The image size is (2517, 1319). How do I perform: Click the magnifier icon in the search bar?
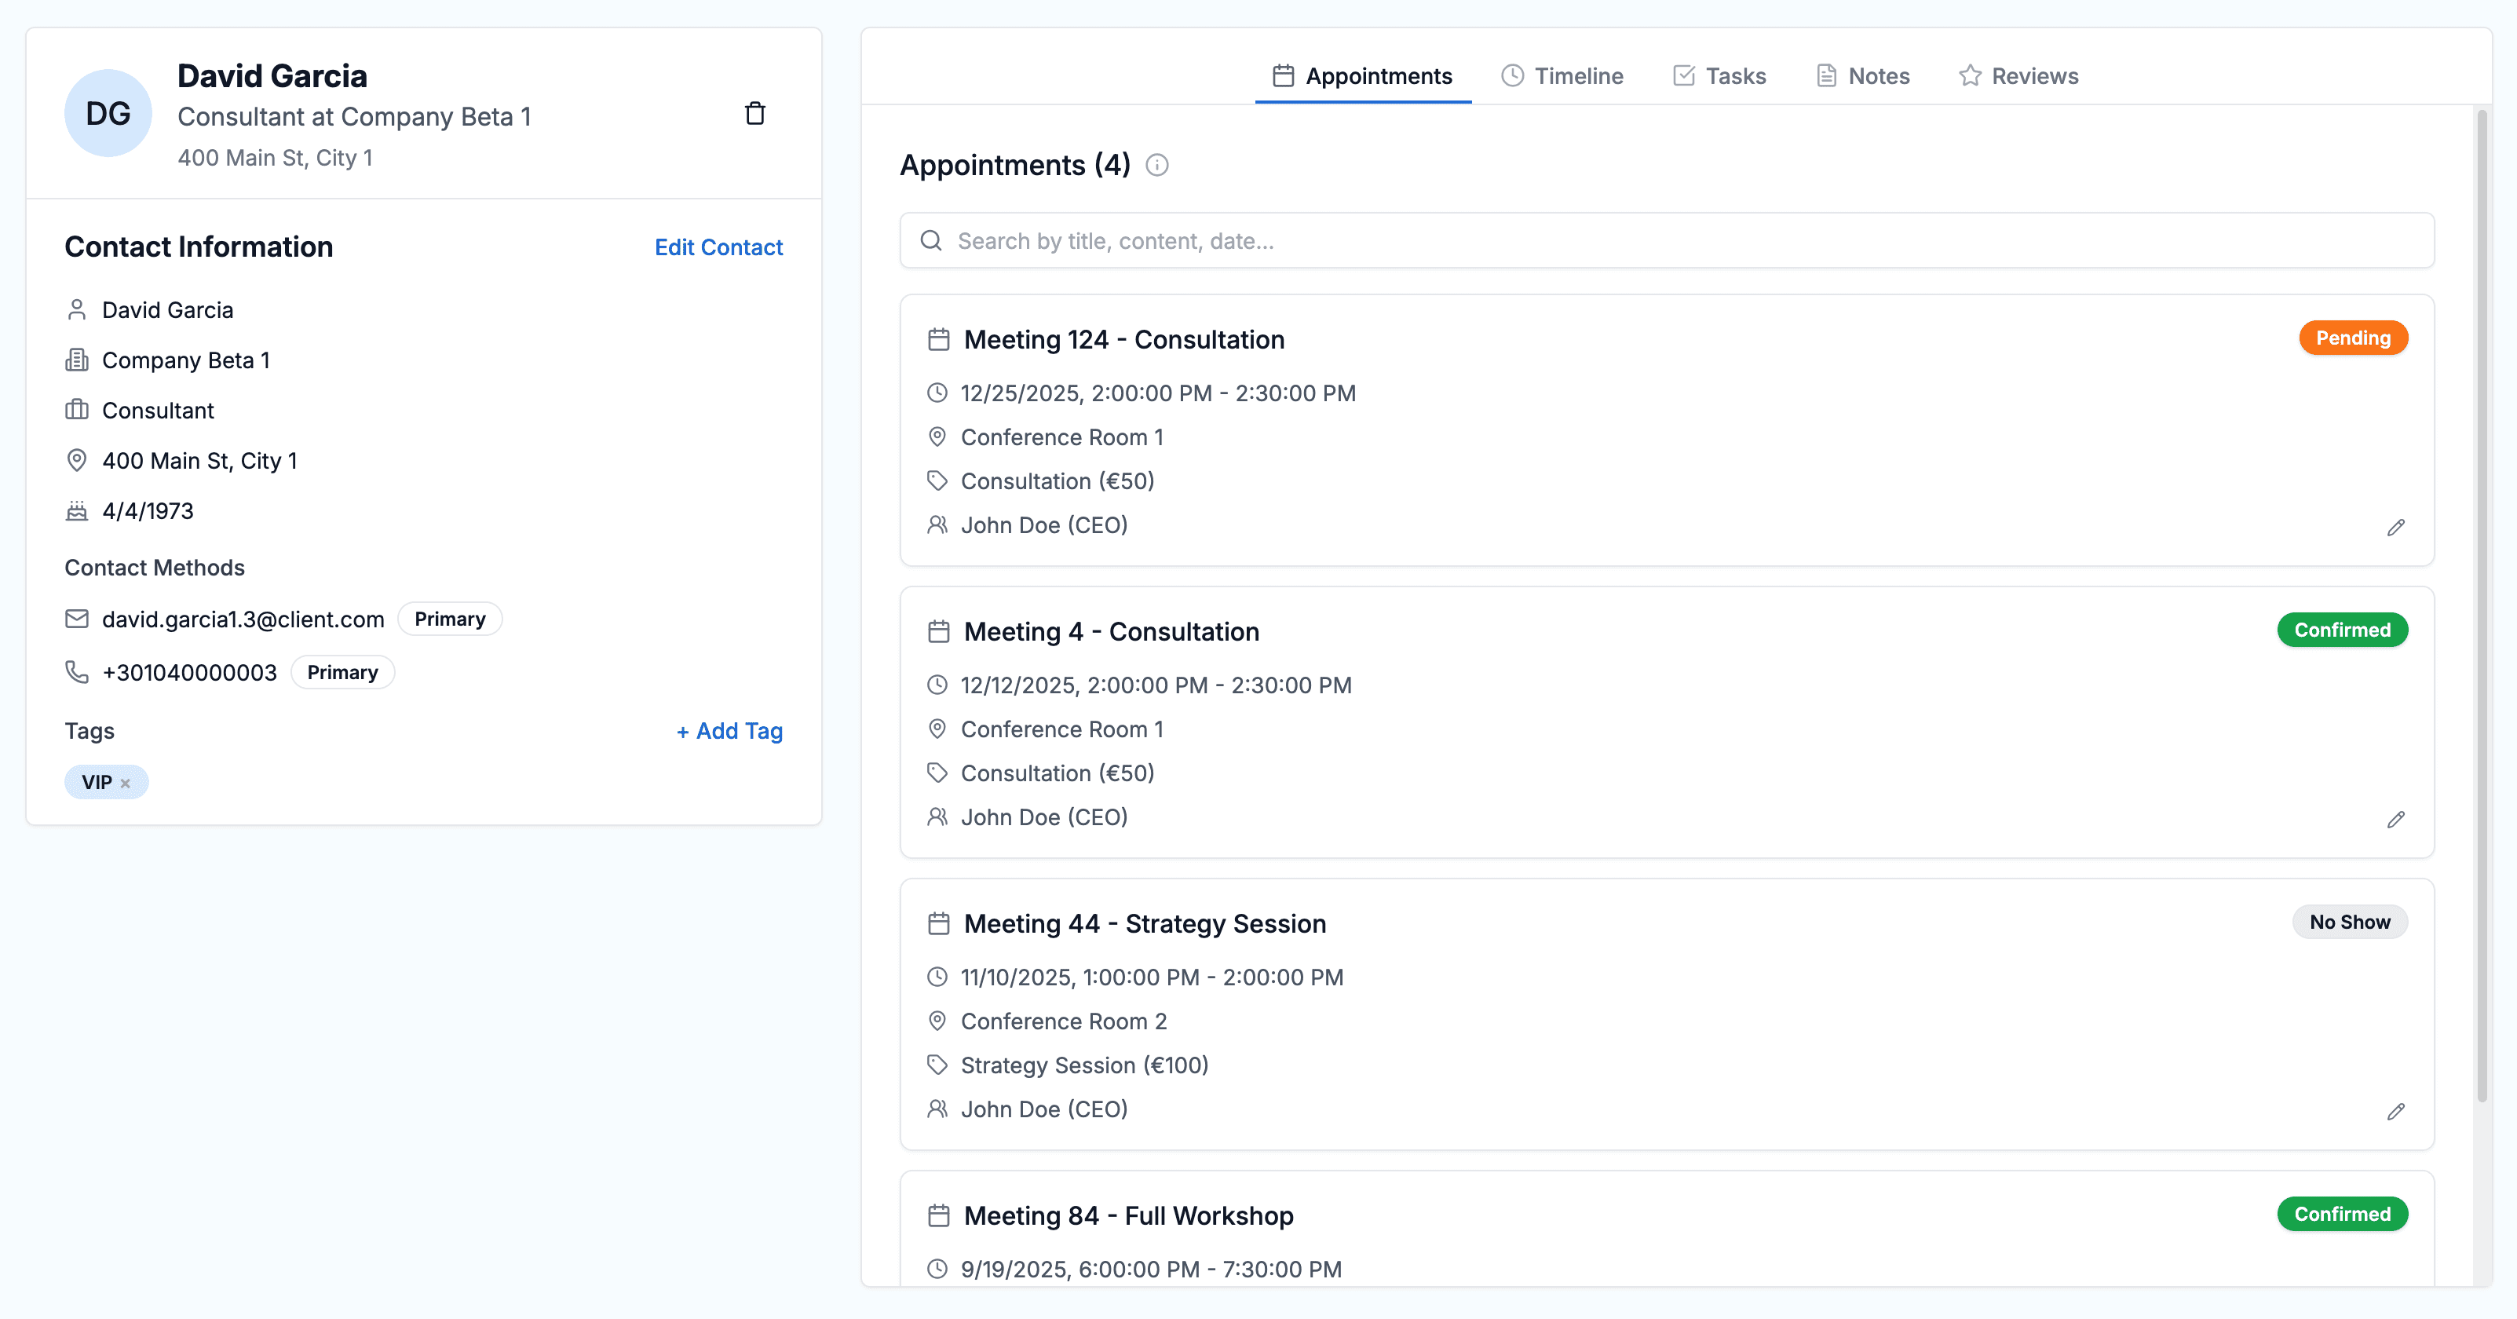click(x=930, y=239)
